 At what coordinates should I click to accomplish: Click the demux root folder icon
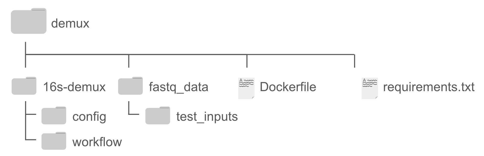click(x=28, y=21)
